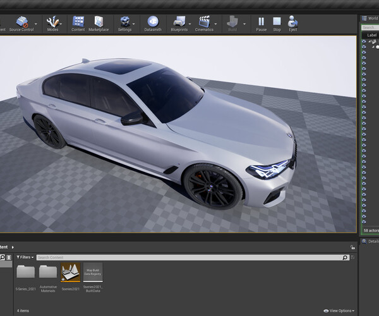Screen dimensions: 379x316
Task: Expand the Source Control dropdown arrow
Action: pos(36,24)
